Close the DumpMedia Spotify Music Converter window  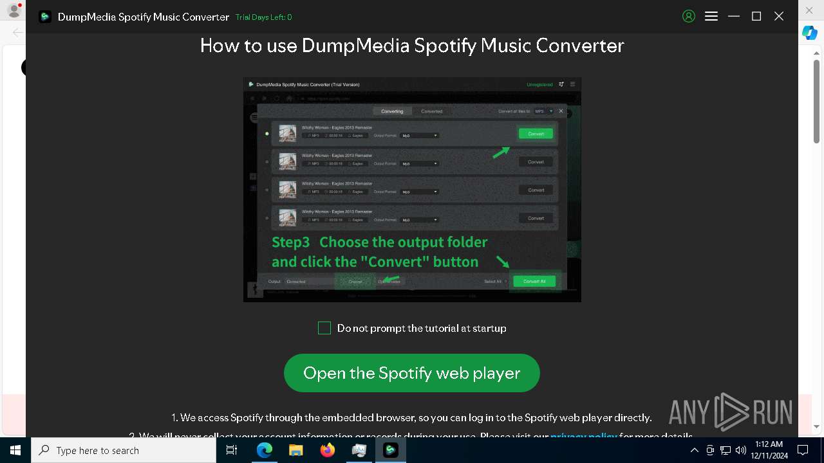779,17
